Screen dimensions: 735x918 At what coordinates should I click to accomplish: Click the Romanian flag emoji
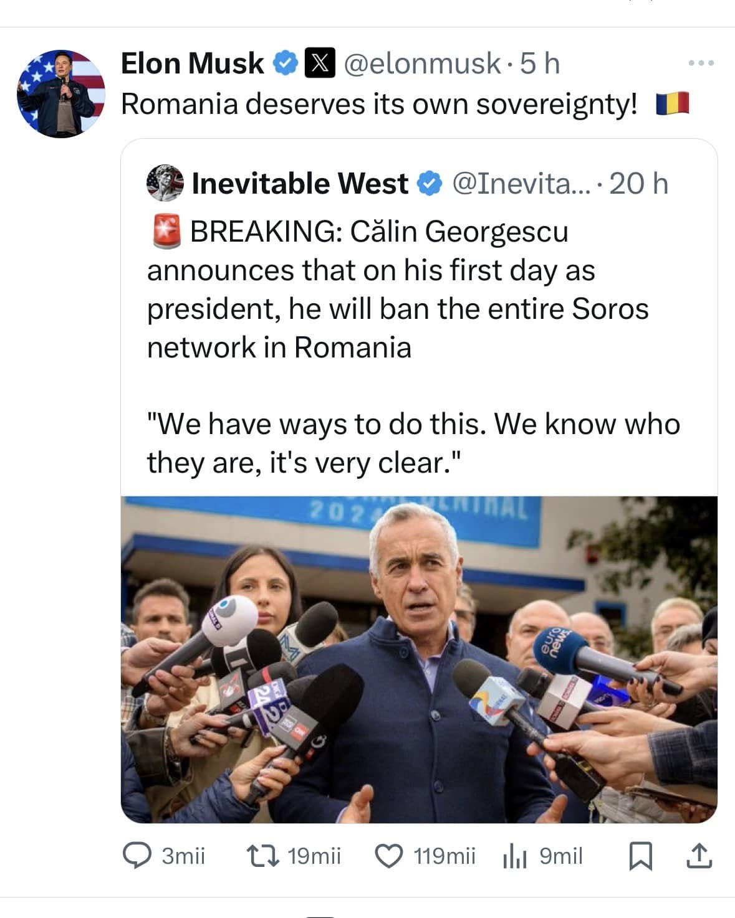pos(672,103)
